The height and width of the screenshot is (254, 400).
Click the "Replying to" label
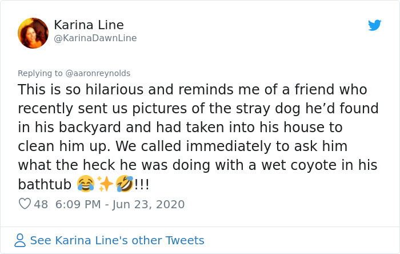[x=41, y=73]
